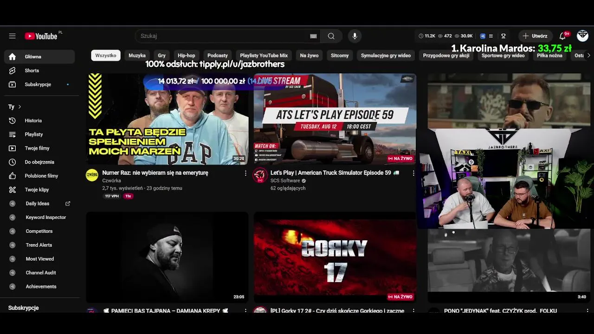This screenshot has height=334, width=594.
Task: Open Subskrypcje in sidebar
Action: [39, 84]
